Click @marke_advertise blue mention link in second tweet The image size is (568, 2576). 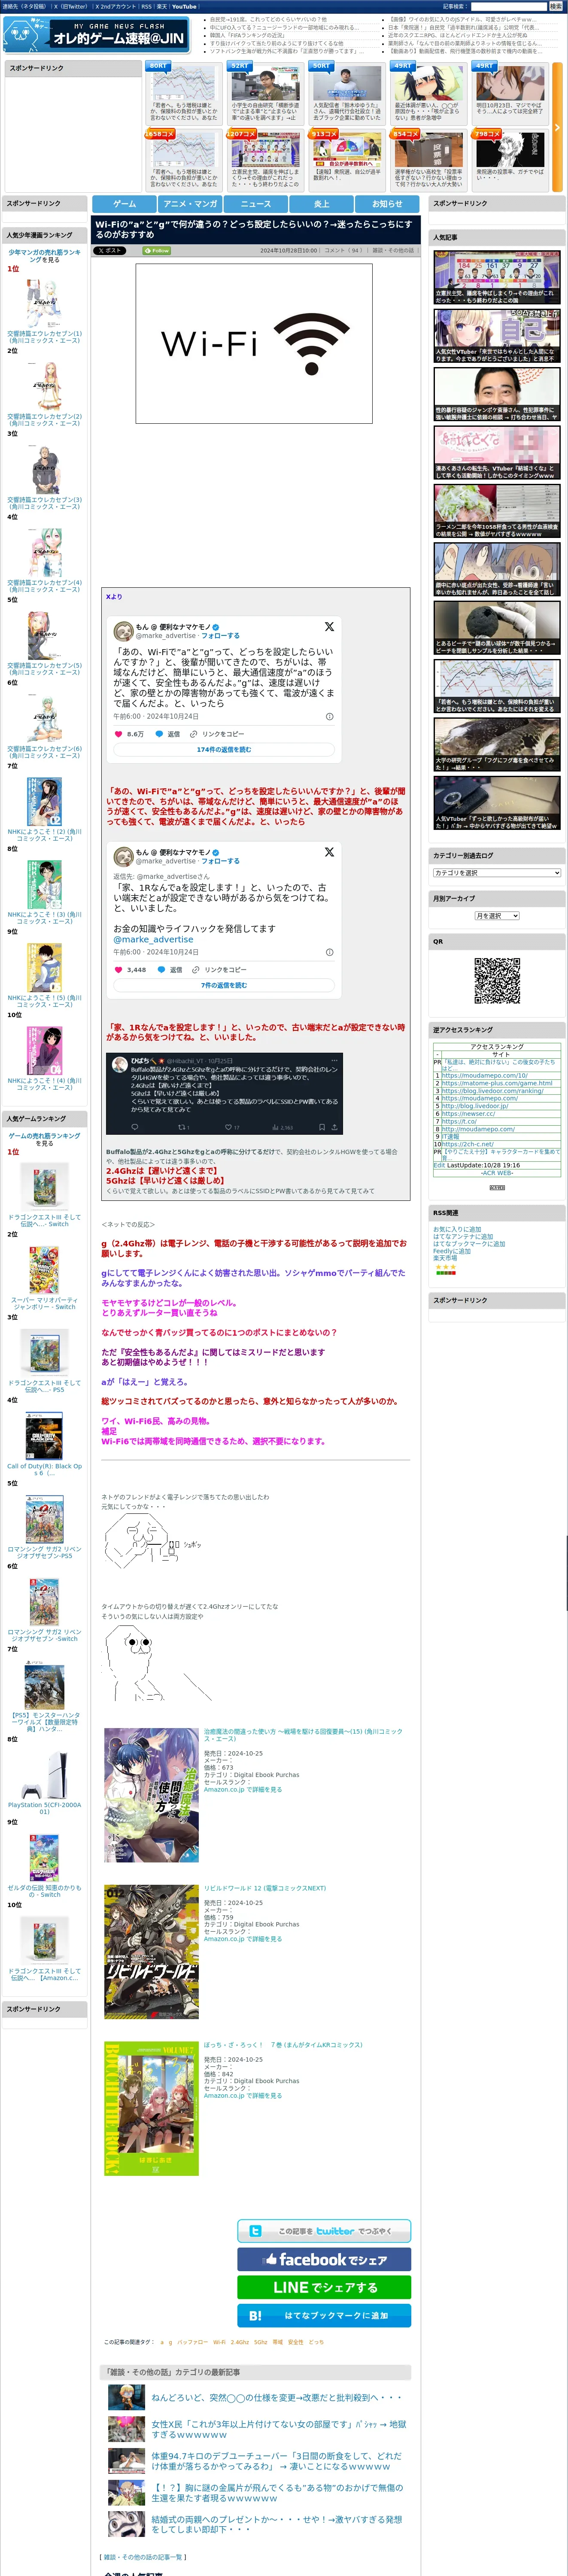point(153,940)
